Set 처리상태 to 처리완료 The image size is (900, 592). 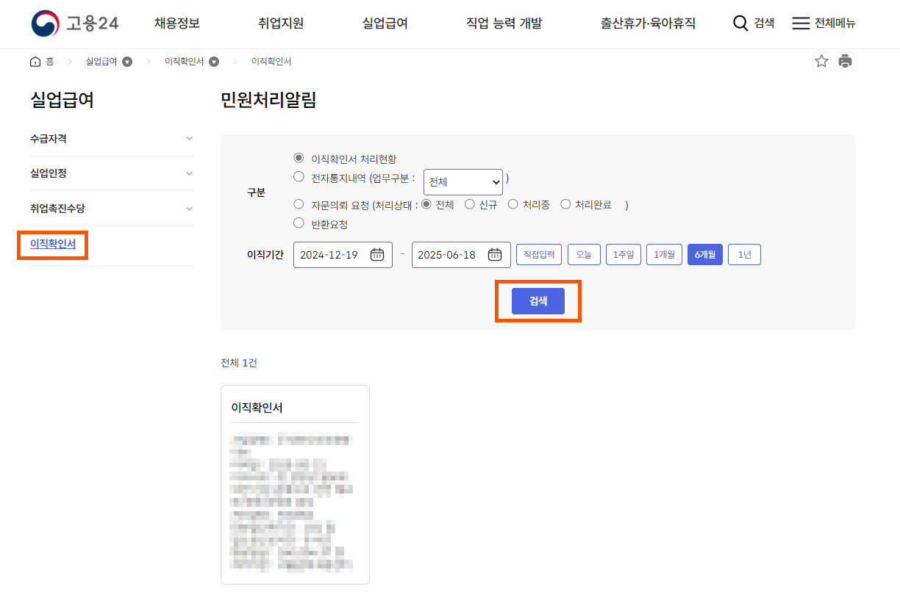tap(565, 204)
